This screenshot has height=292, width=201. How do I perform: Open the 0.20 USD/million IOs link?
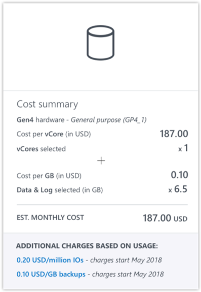click(x=50, y=260)
